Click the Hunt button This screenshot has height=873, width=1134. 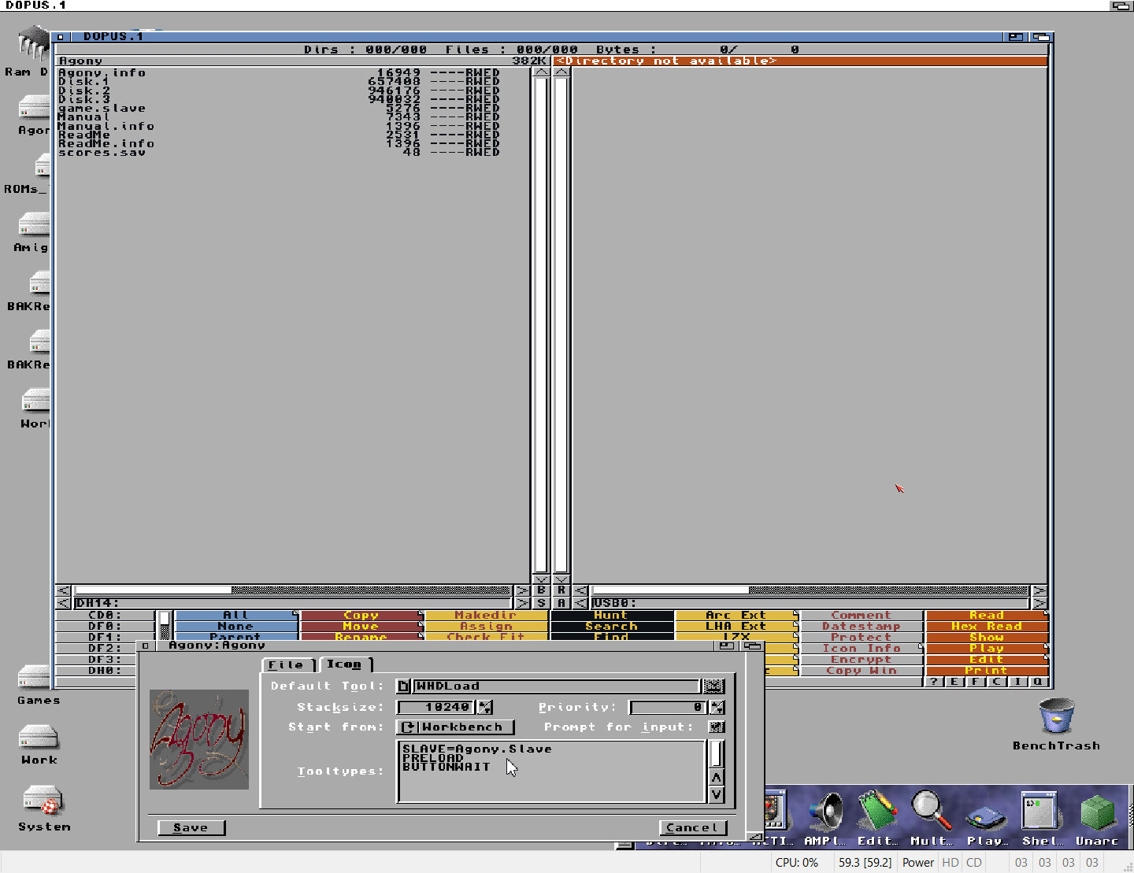click(x=611, y=615)
